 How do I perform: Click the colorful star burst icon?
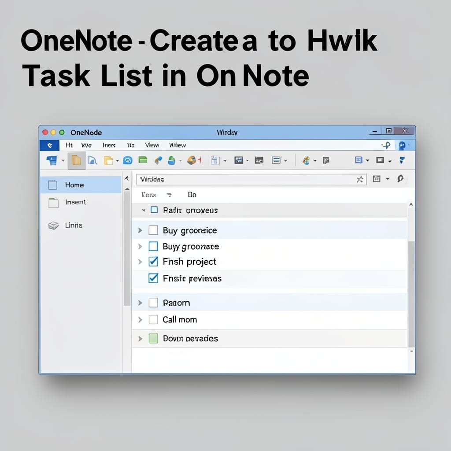pos(306,160)
